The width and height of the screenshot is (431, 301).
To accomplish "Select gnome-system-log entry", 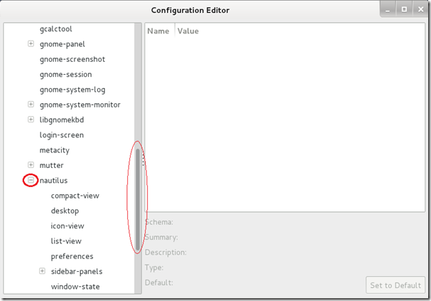I will (x=72, y=90).
